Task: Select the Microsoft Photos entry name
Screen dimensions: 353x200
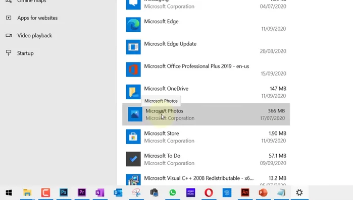Action: (164, 111)
